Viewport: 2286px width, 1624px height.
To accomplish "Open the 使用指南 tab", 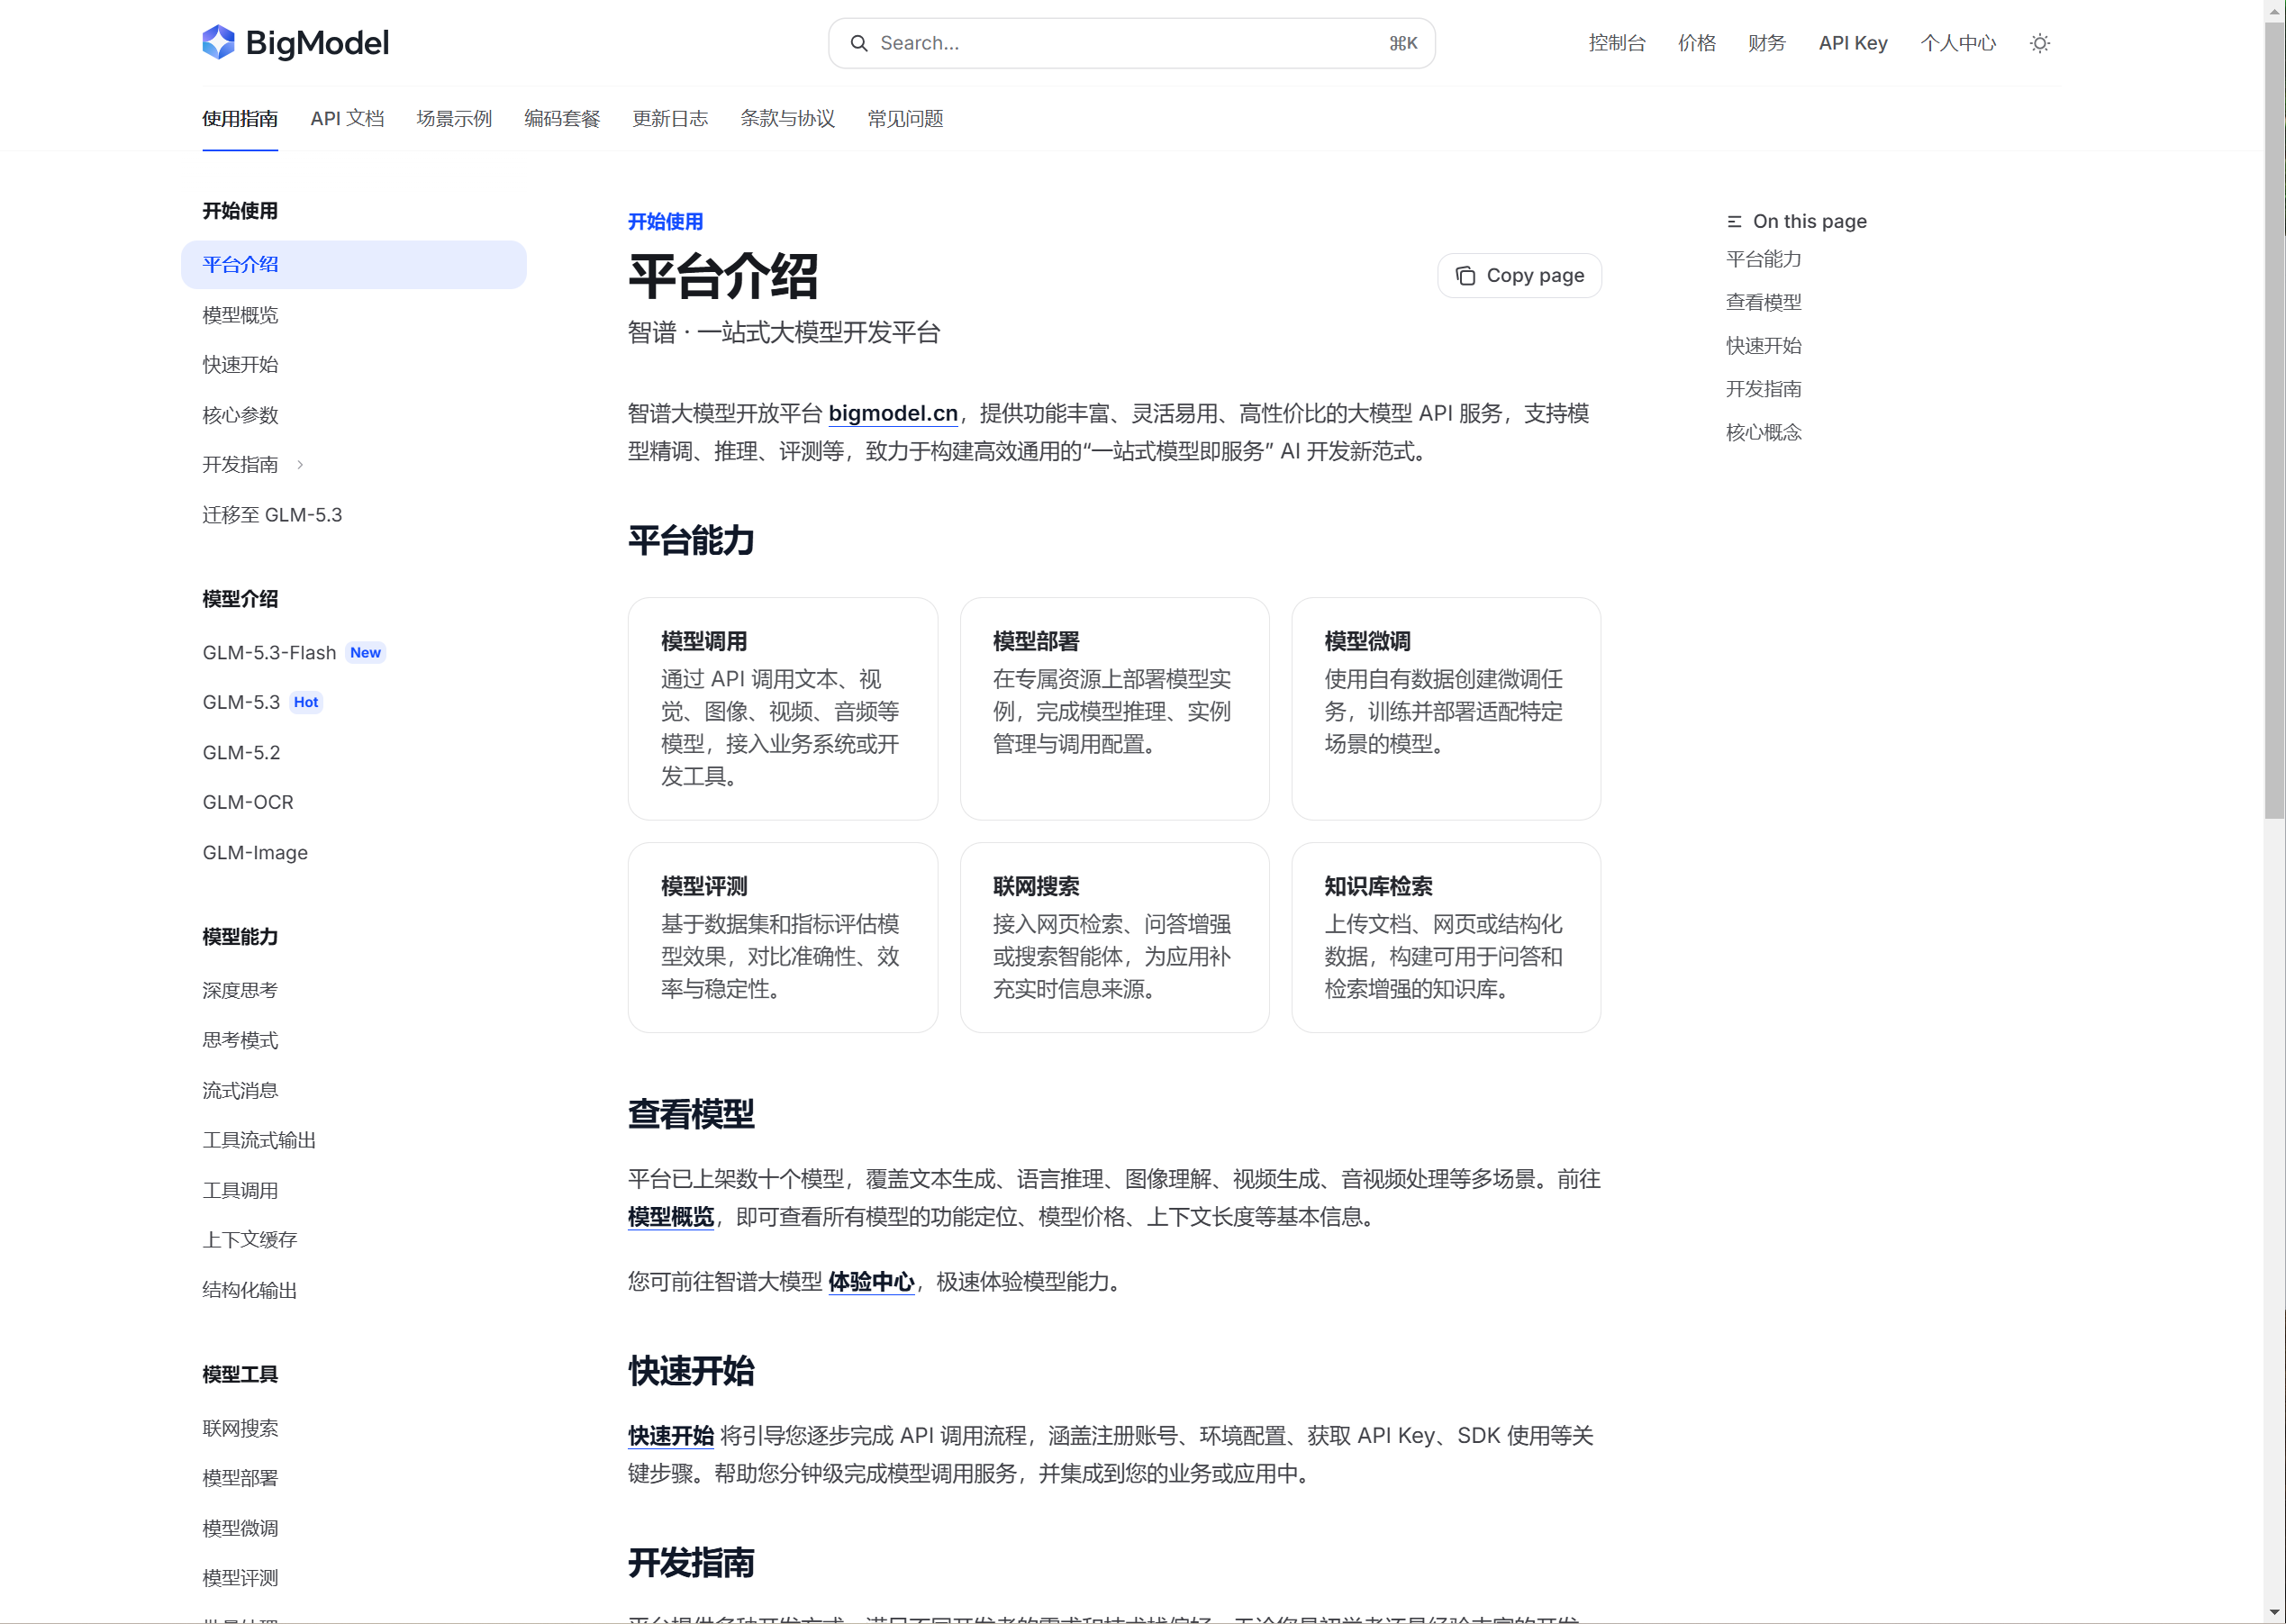I will pyautogui.click(x=240, y=119).
